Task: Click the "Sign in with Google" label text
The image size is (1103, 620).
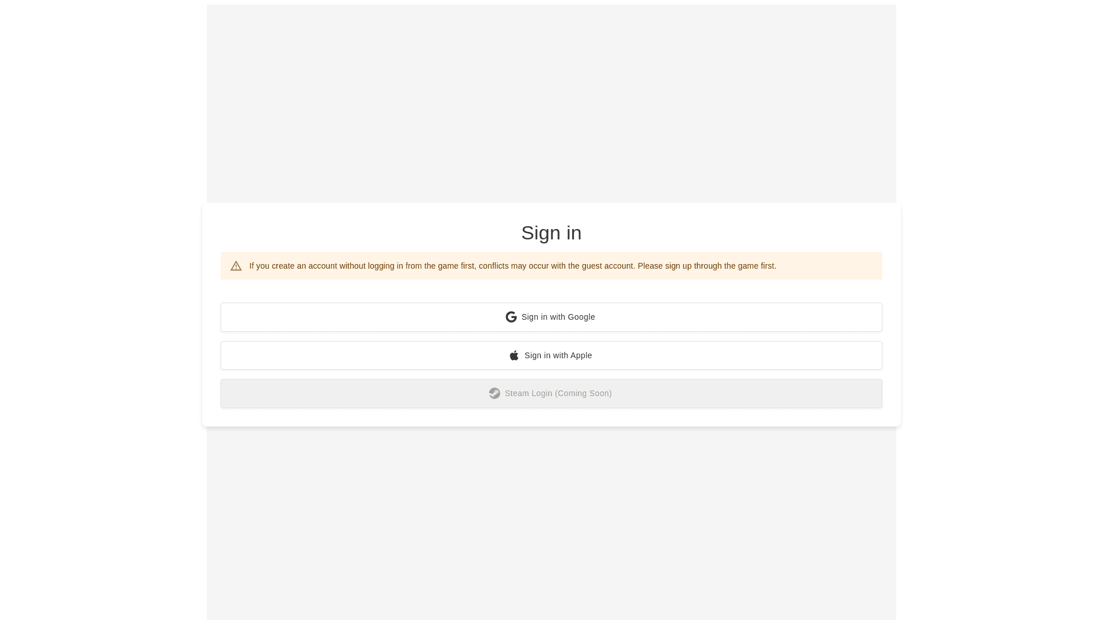Action: point(558,317)
